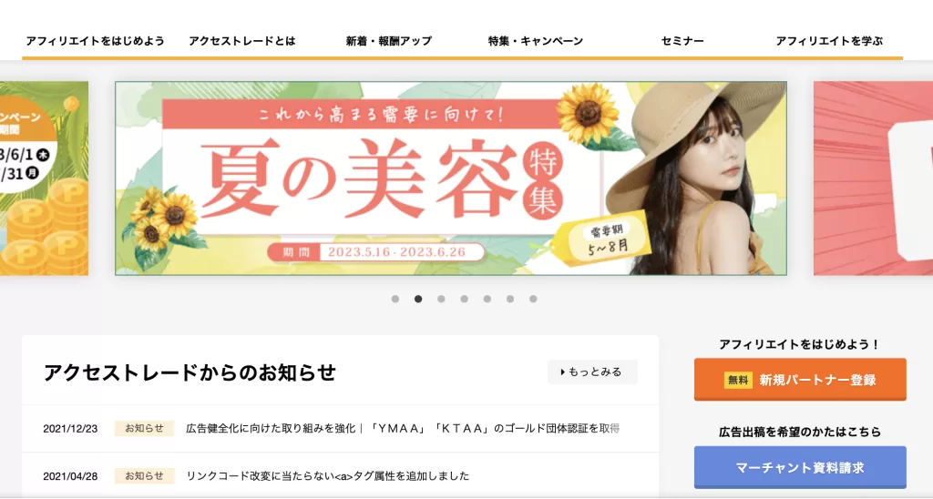Viewport: 933px width, 499px height.
Task: Select last carousel dot indicator
Action: pyautogui.click(x=533, y=300)
